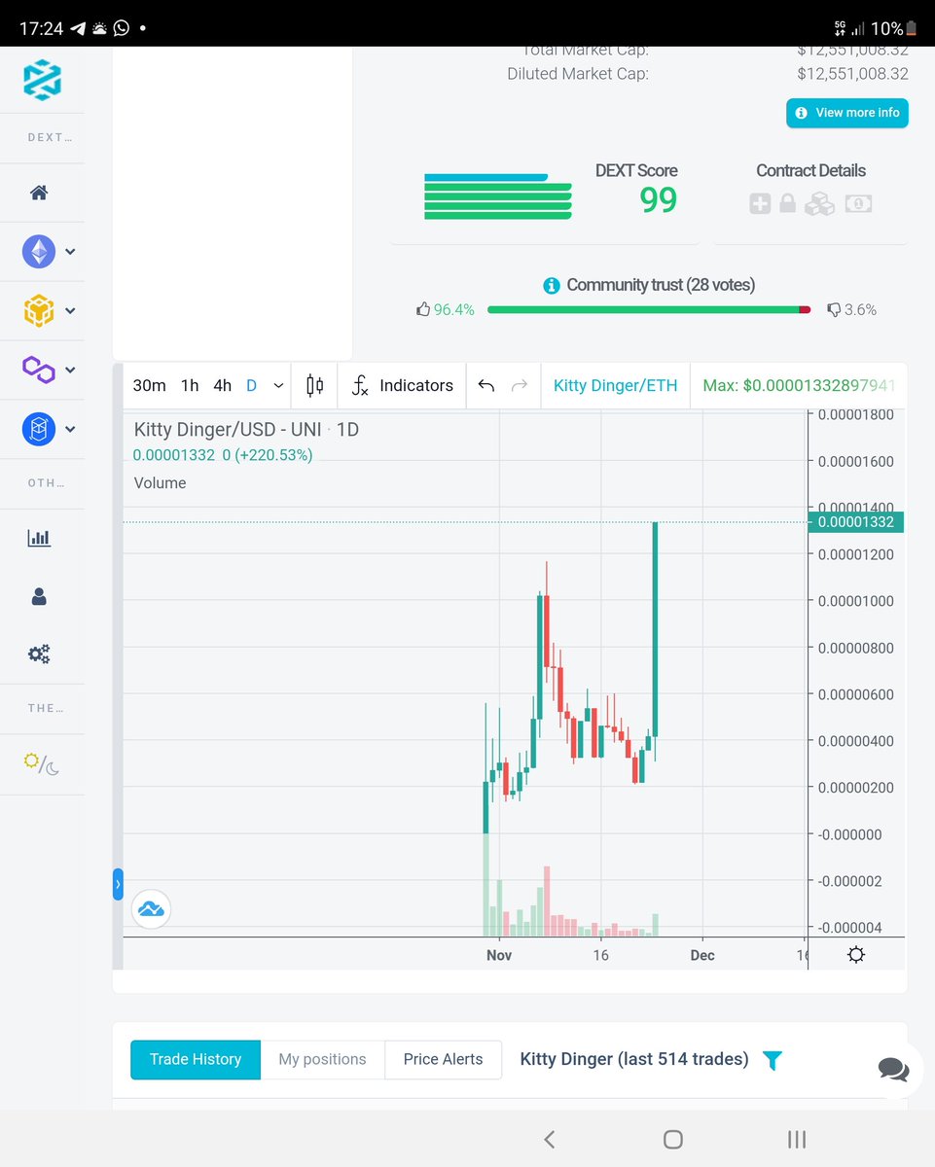Set chart interval to D
Image resolution: width=935 pixels, height=1167 pixels.
pyautogui.click(x=251, y=385)
